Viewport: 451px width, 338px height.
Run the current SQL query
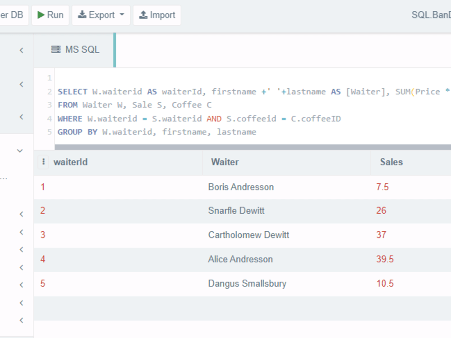point(50,14)
